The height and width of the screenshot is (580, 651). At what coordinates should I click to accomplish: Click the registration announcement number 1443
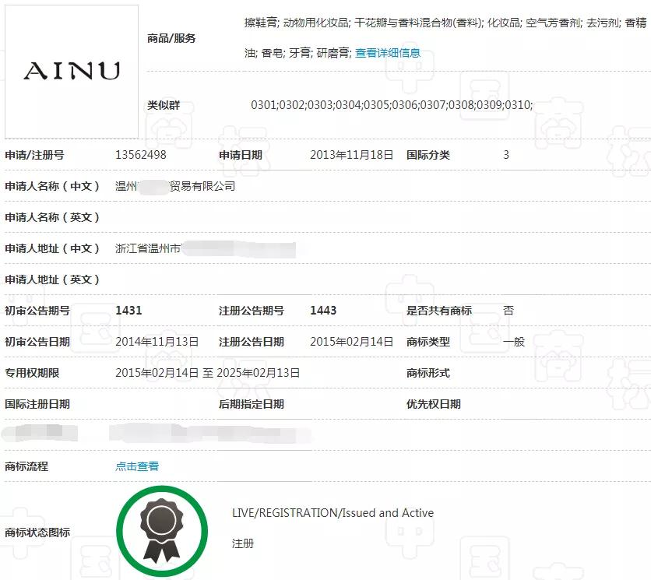323,311
